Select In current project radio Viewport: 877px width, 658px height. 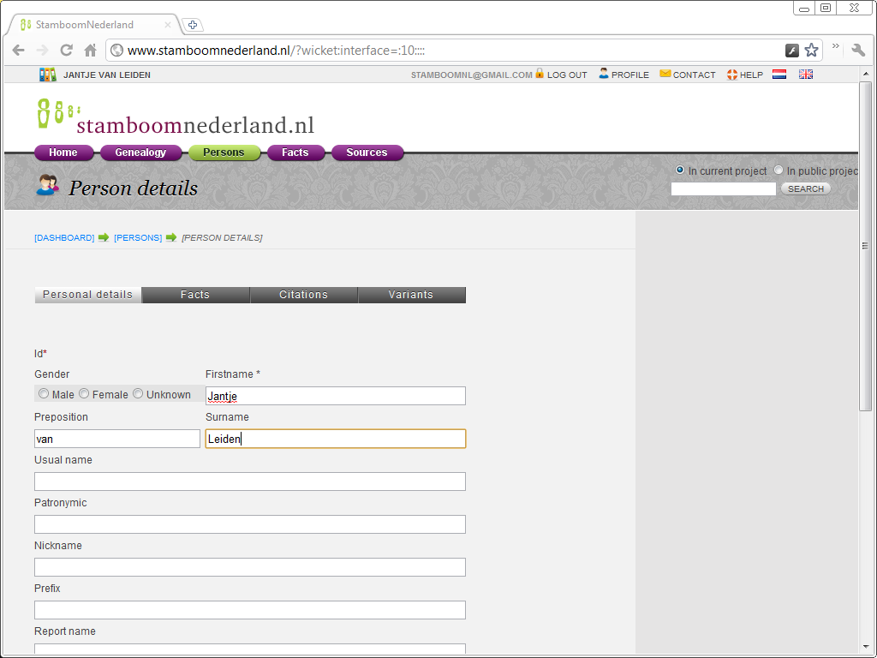tap(680, 170)
